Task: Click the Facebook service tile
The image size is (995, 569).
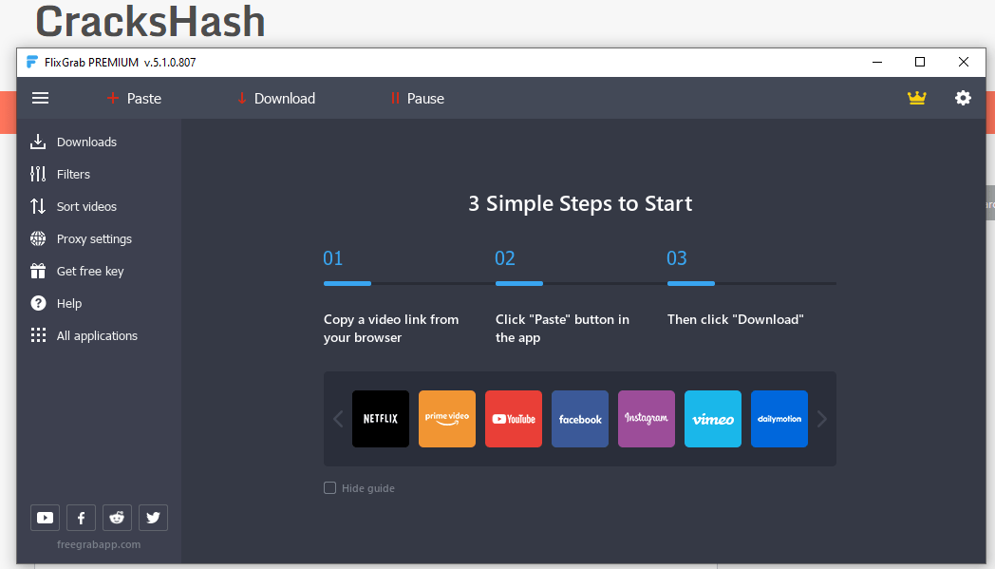Action: point(580,419)
